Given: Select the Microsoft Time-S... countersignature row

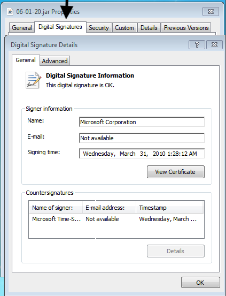Looking at the screenshot, I should [x=116, y=219].
